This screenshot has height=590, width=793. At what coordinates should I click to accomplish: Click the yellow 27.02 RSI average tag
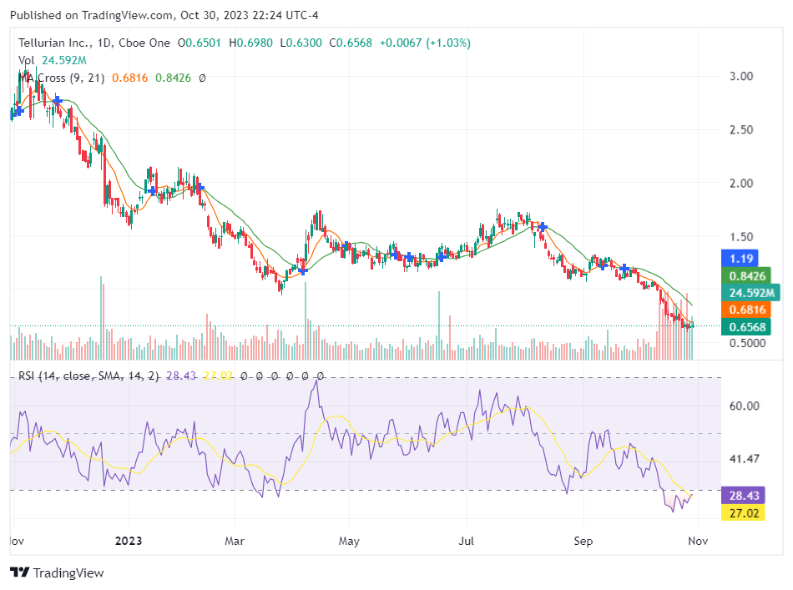click(743, 513)
